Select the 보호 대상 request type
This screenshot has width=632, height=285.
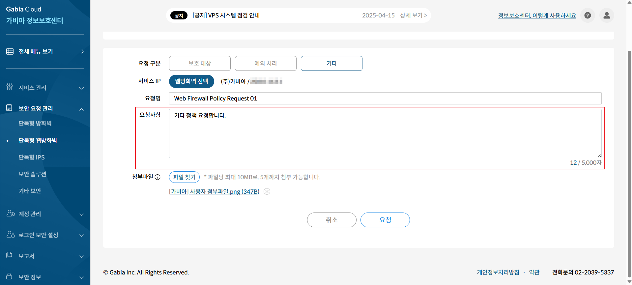[x=200, y=63]
